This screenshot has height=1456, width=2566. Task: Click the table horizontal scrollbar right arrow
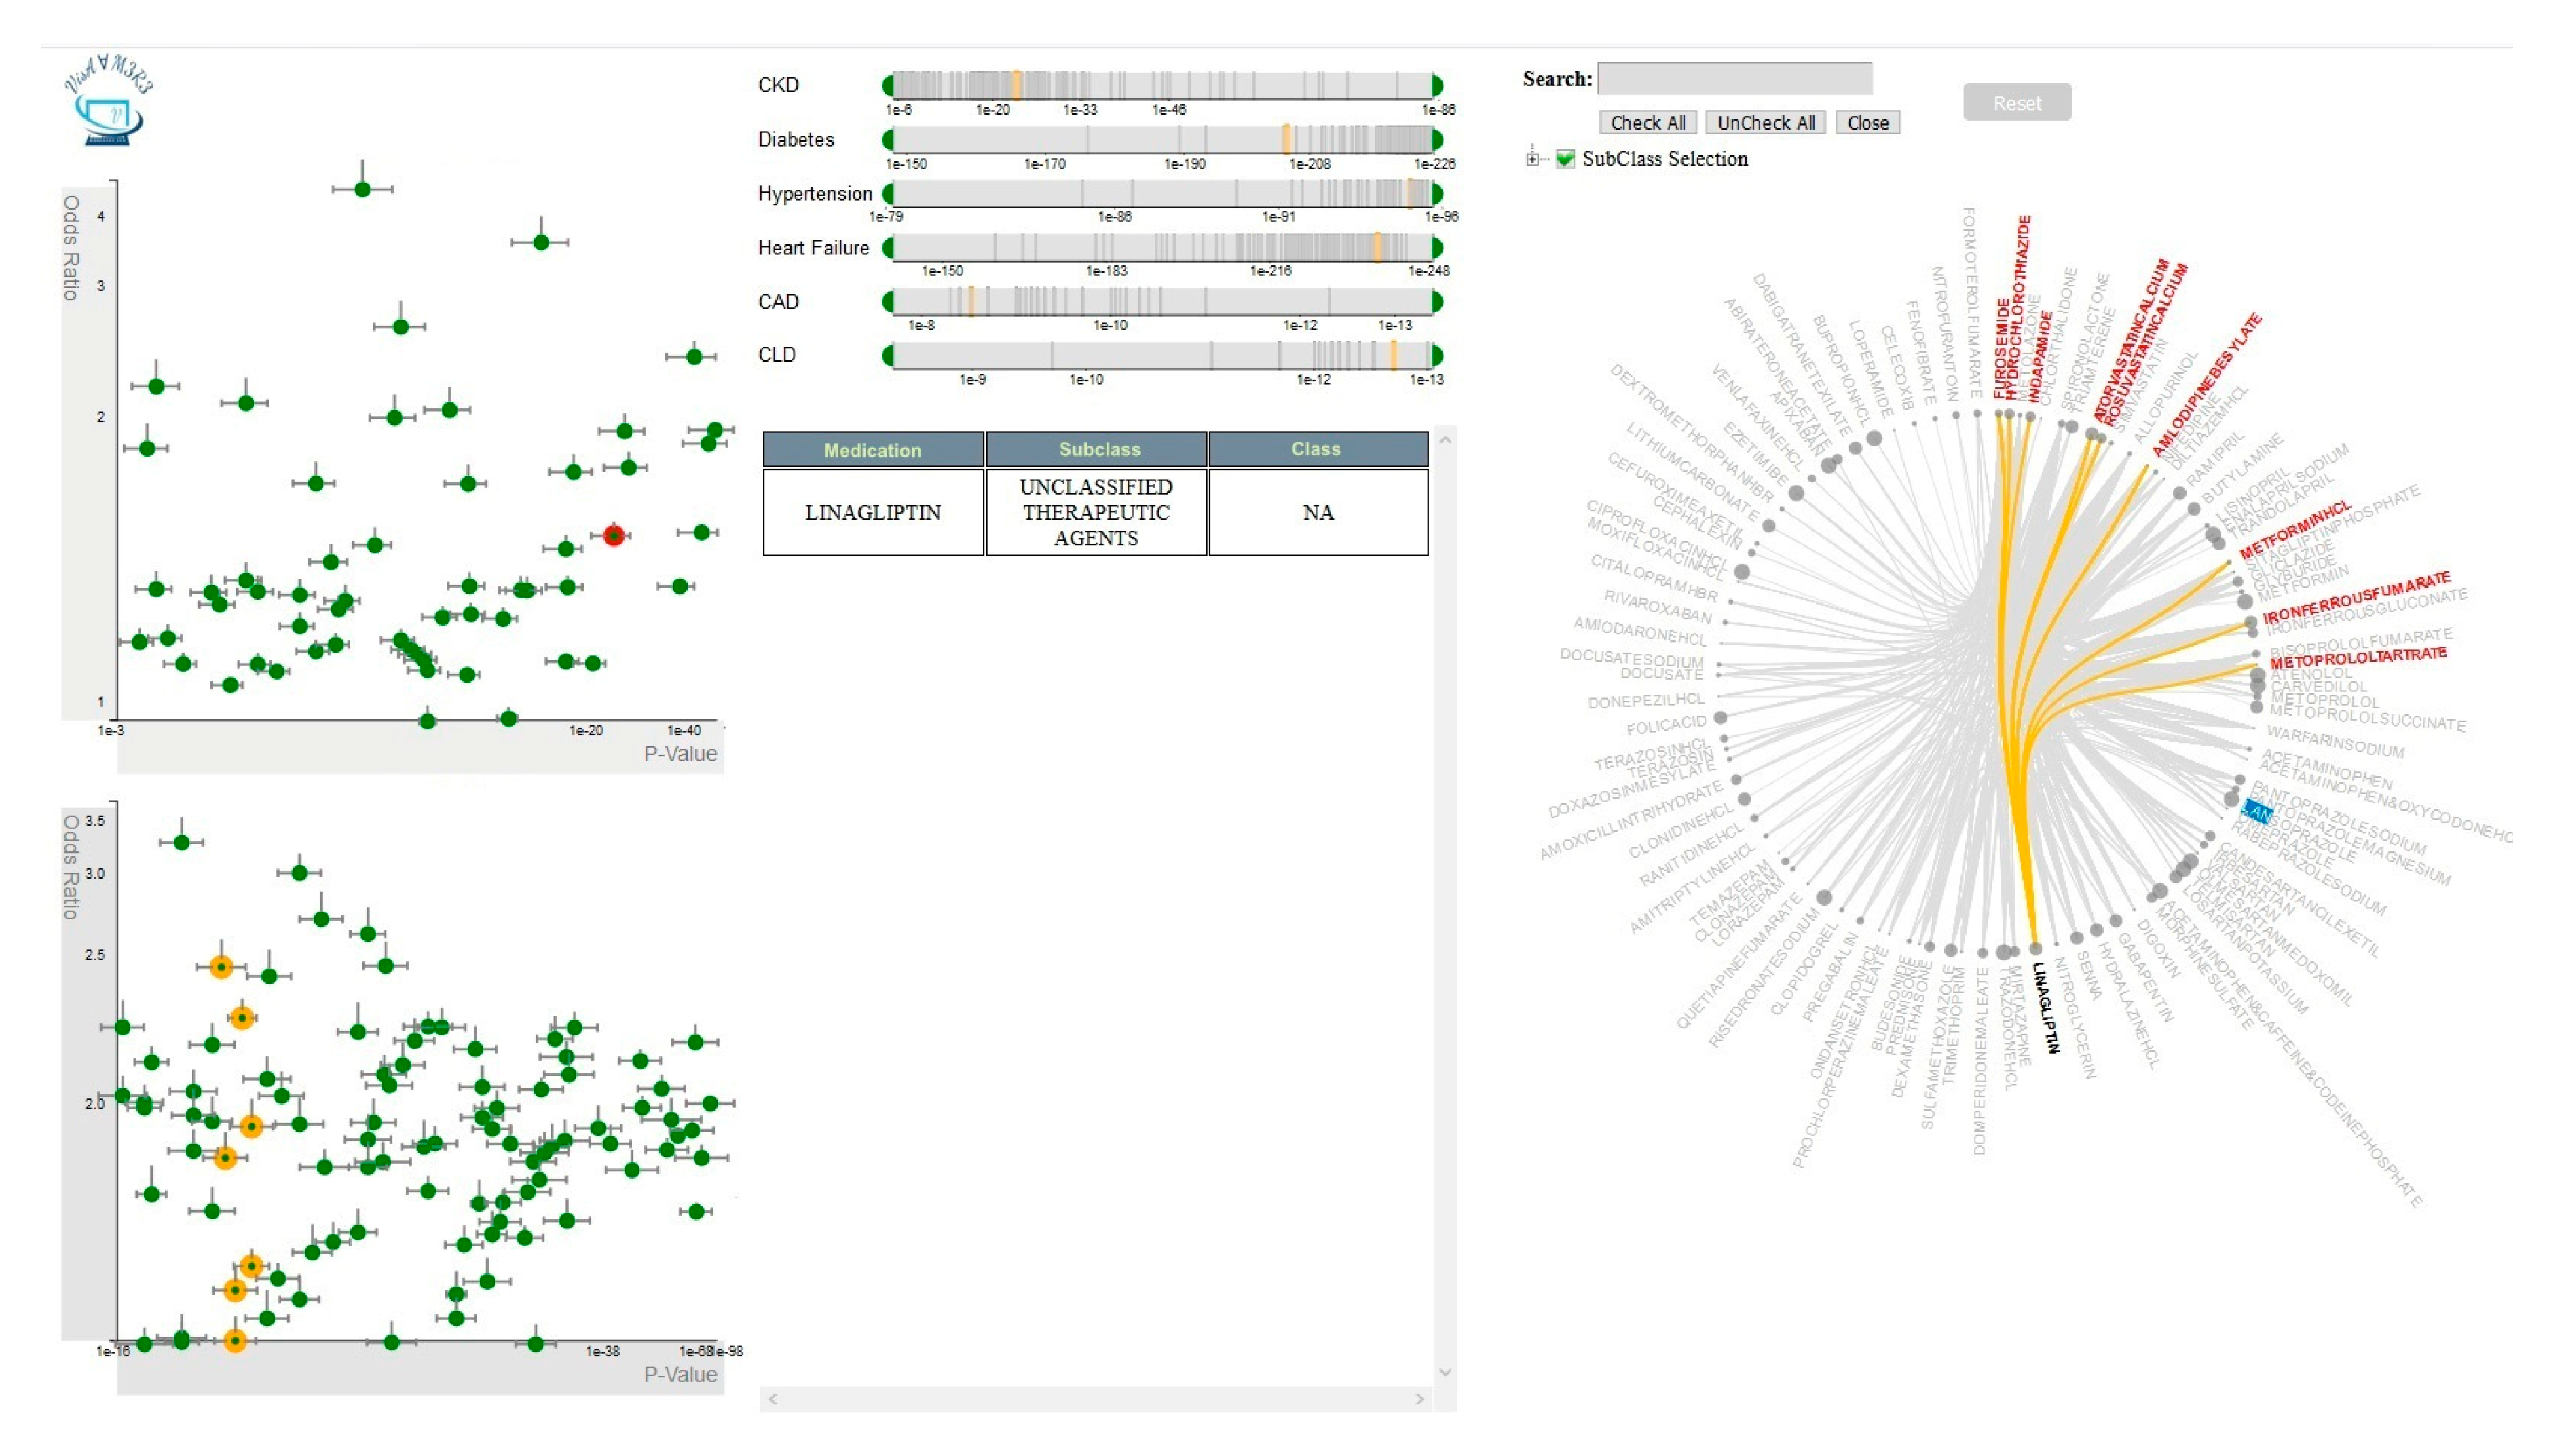[x=1419, y=1399]
